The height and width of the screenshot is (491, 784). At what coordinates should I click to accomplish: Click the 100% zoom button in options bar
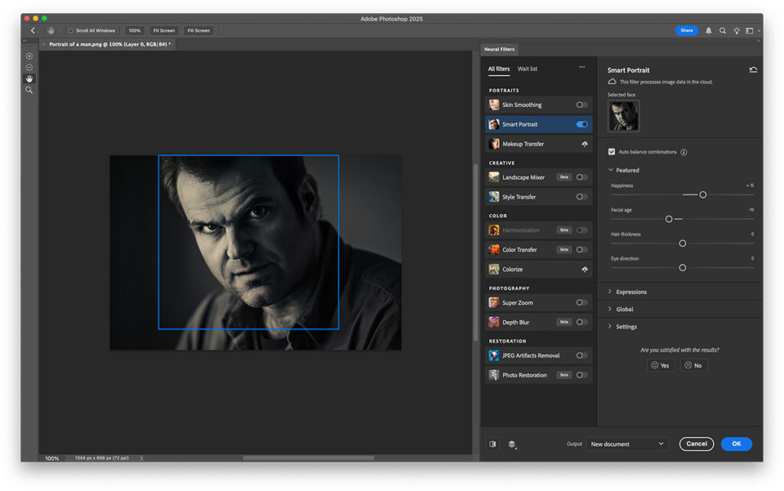[135, 31]
